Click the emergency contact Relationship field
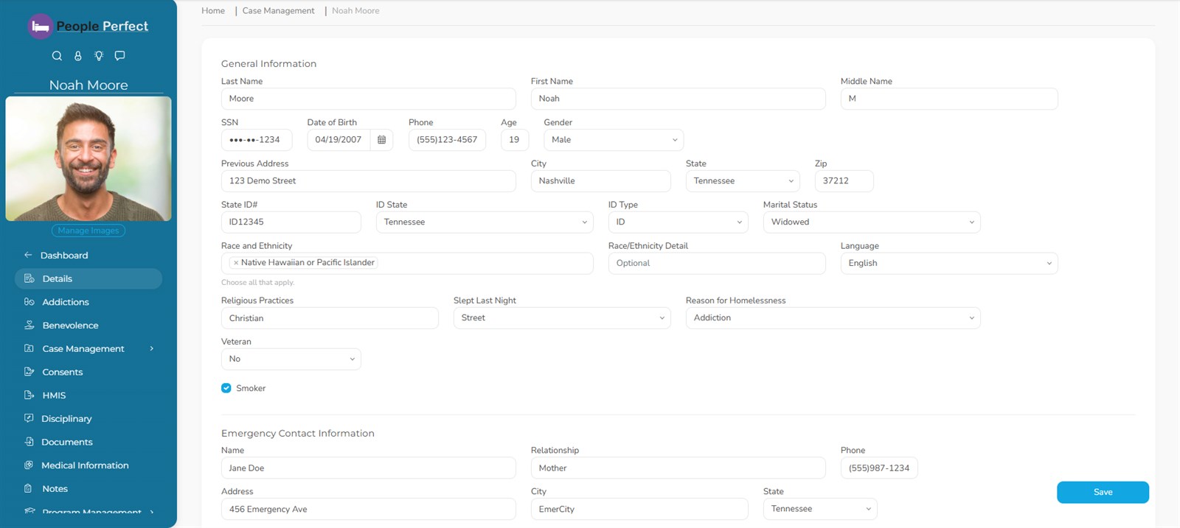Viewport: 1180px width, 528px height. (x=678, y=468)
